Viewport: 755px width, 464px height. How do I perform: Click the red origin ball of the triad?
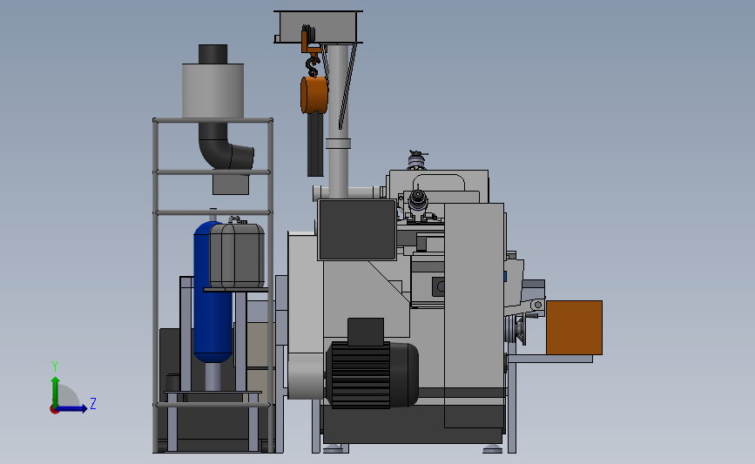[x=54, y=410]
